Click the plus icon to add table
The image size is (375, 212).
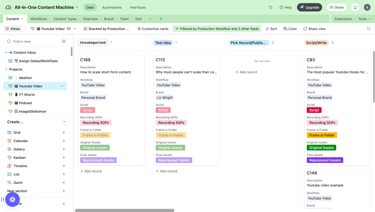click(161, 19)
